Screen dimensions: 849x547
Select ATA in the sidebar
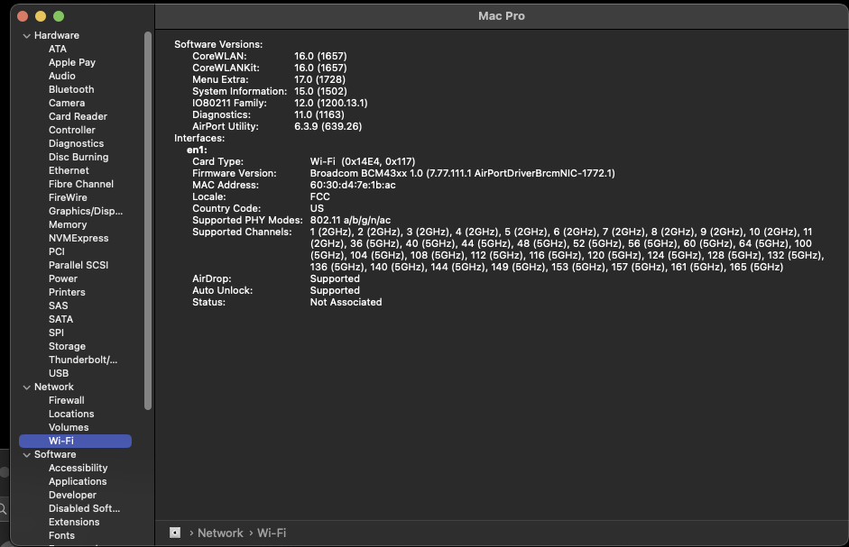click(x=58, y=49)
